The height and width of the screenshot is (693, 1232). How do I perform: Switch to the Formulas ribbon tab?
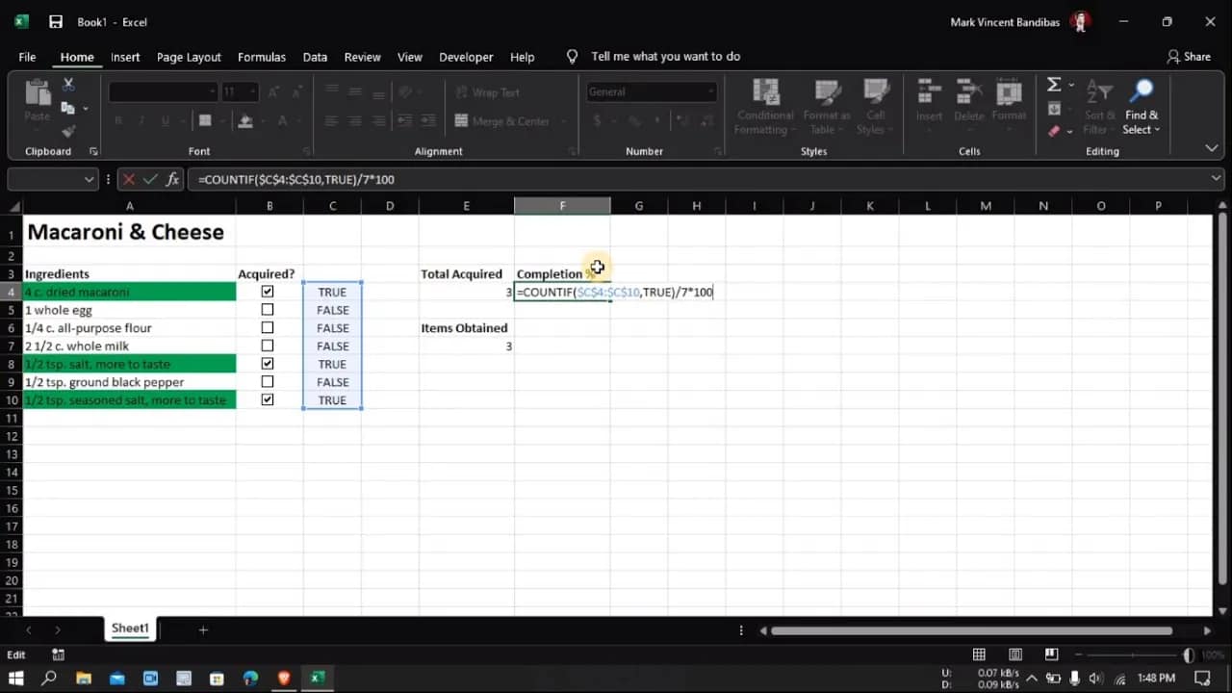pyautogui.click(x=261, y=57)
